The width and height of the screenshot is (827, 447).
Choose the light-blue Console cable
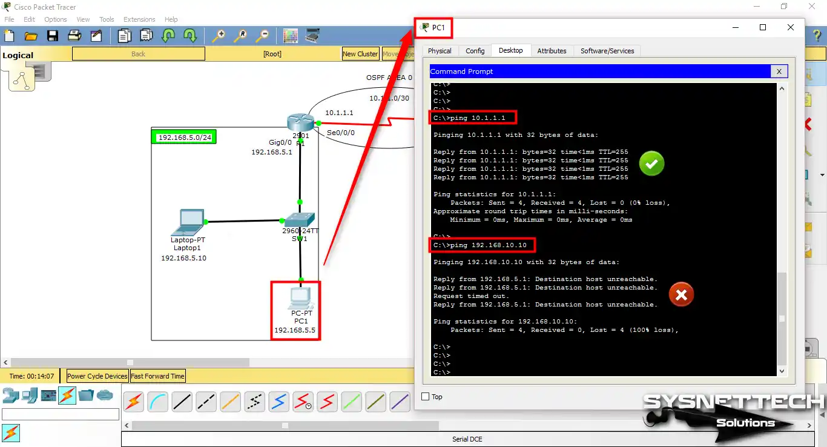pyautogui.click(x=157, y=402)
